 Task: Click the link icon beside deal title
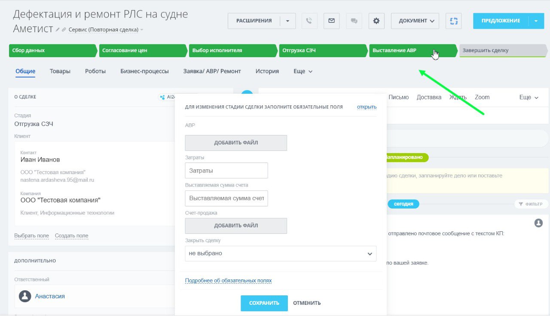click(64, 30)
